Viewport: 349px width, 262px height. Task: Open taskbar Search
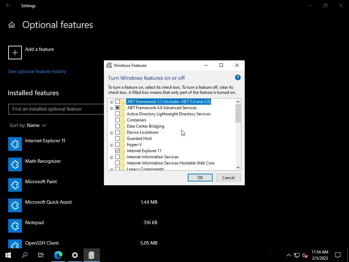pyautogui.click(x=25, y=255)
